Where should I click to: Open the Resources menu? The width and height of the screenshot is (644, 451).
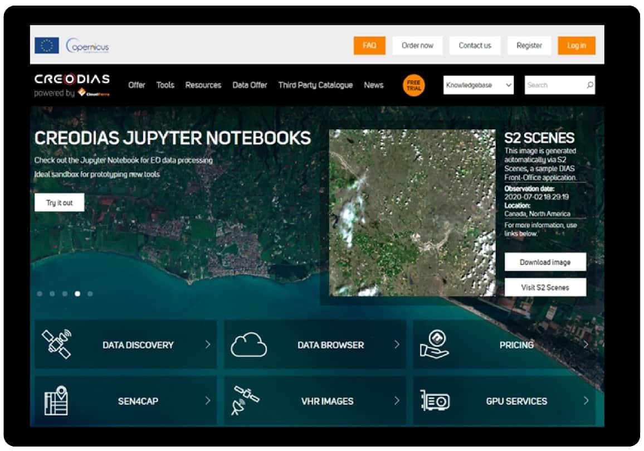[x=203, y=85]
